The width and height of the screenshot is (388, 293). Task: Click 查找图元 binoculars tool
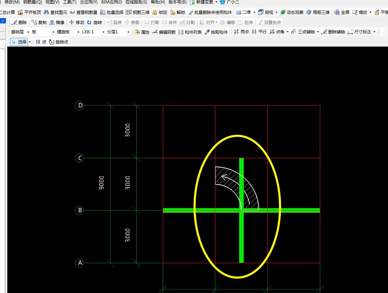(55, 12)
